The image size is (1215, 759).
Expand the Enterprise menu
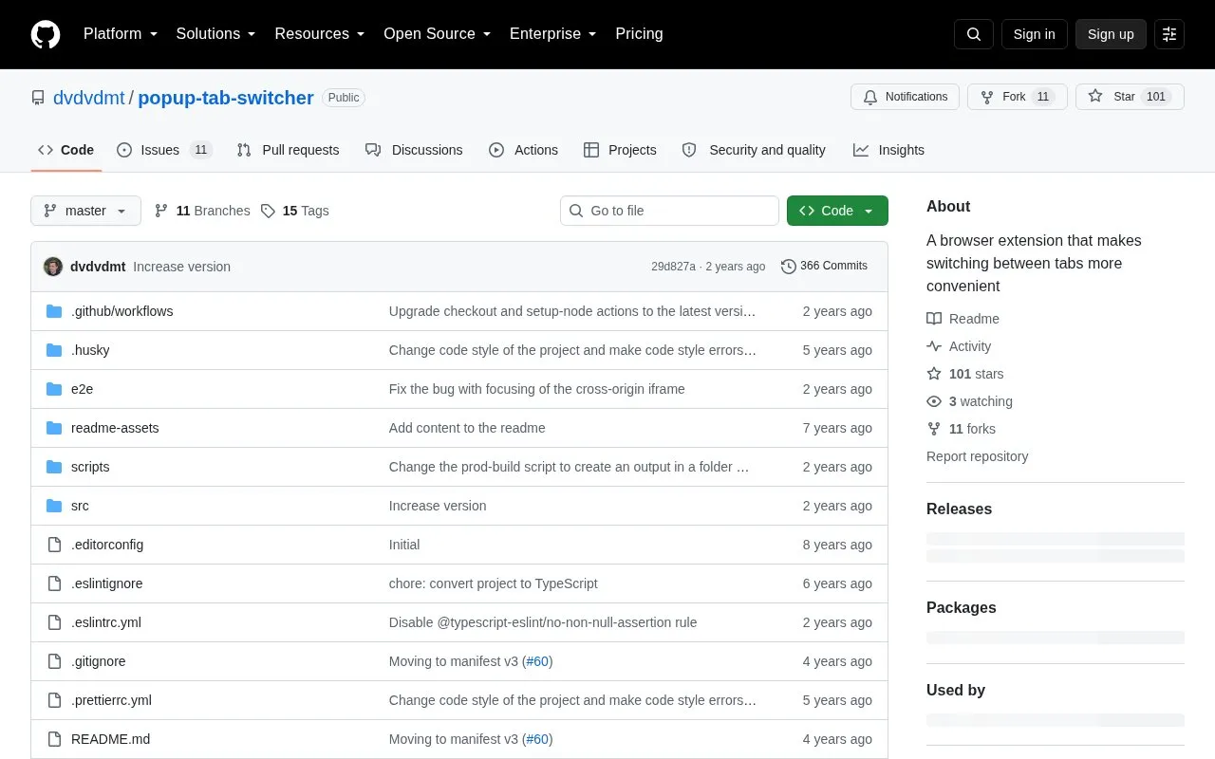point(553,34)
